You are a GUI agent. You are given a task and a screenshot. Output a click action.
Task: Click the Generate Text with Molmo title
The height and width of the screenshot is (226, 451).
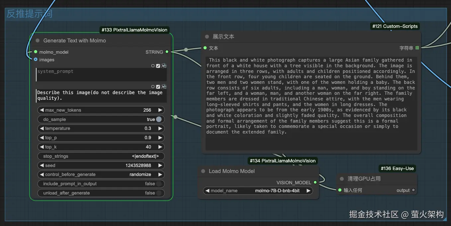(75, 40)
